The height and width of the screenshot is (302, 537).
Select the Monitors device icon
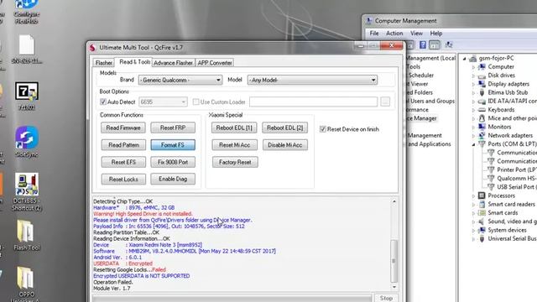tap(482, 127)
